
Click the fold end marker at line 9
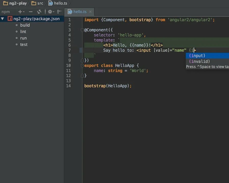tap(82, 60)
